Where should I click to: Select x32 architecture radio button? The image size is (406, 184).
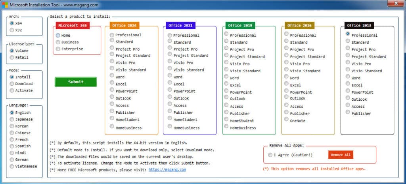coord(12,30)
